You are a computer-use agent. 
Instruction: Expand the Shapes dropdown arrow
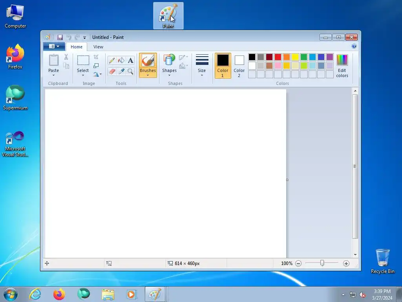tap(169, 75)
